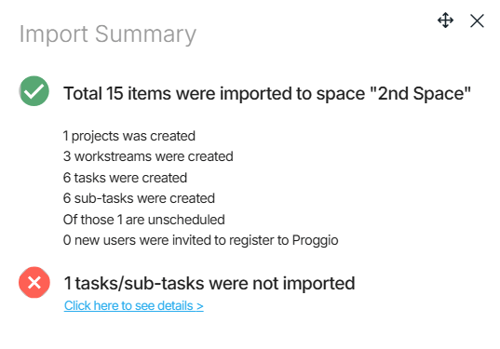Click the number 15 in the total line
Viewport: 500px width, 349px height.
pos(115,94)
